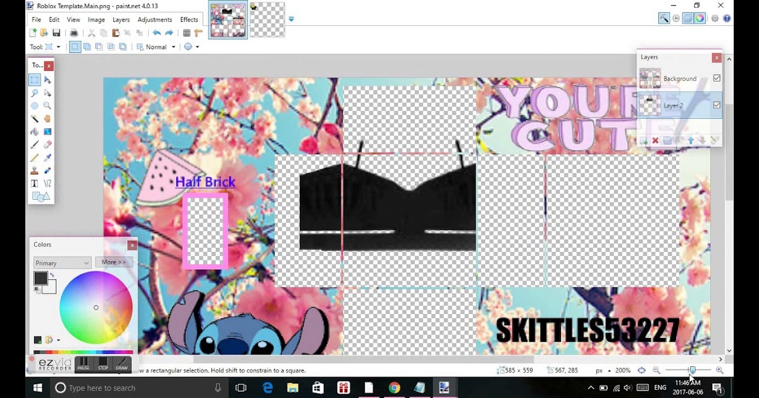Open the File menu
The height and width of the screenshot is (398, 759).
click(37, 20)
